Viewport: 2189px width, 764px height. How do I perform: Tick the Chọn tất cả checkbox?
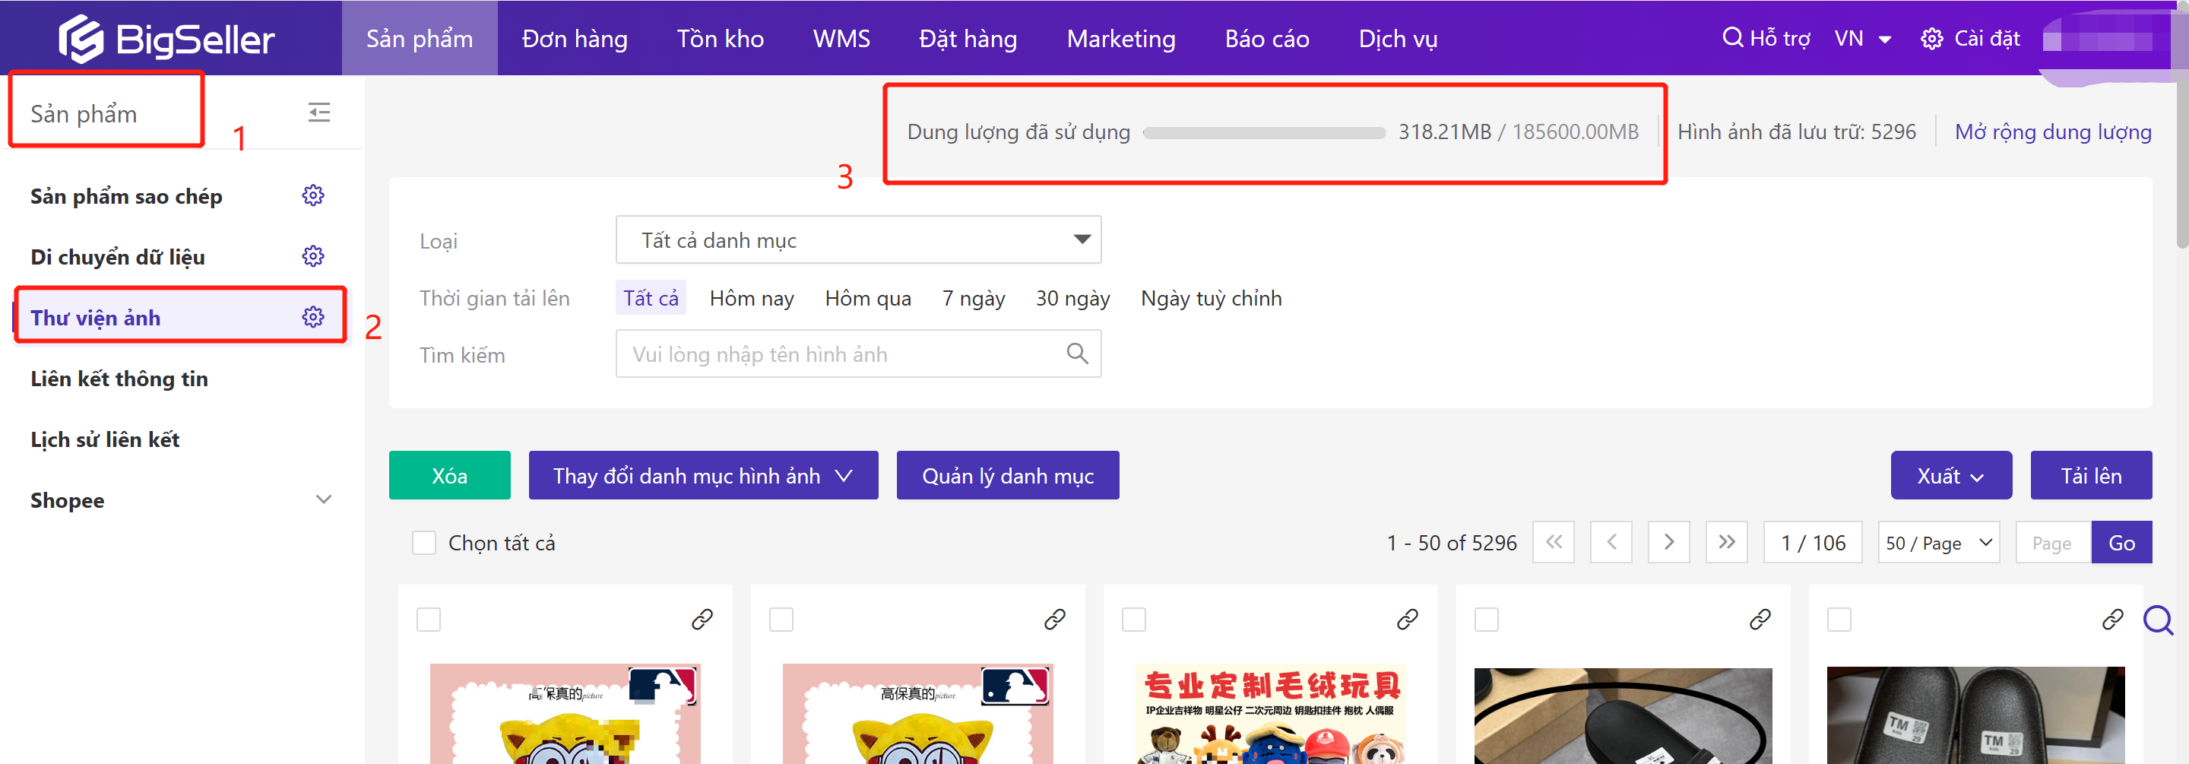tap(424, 542)
